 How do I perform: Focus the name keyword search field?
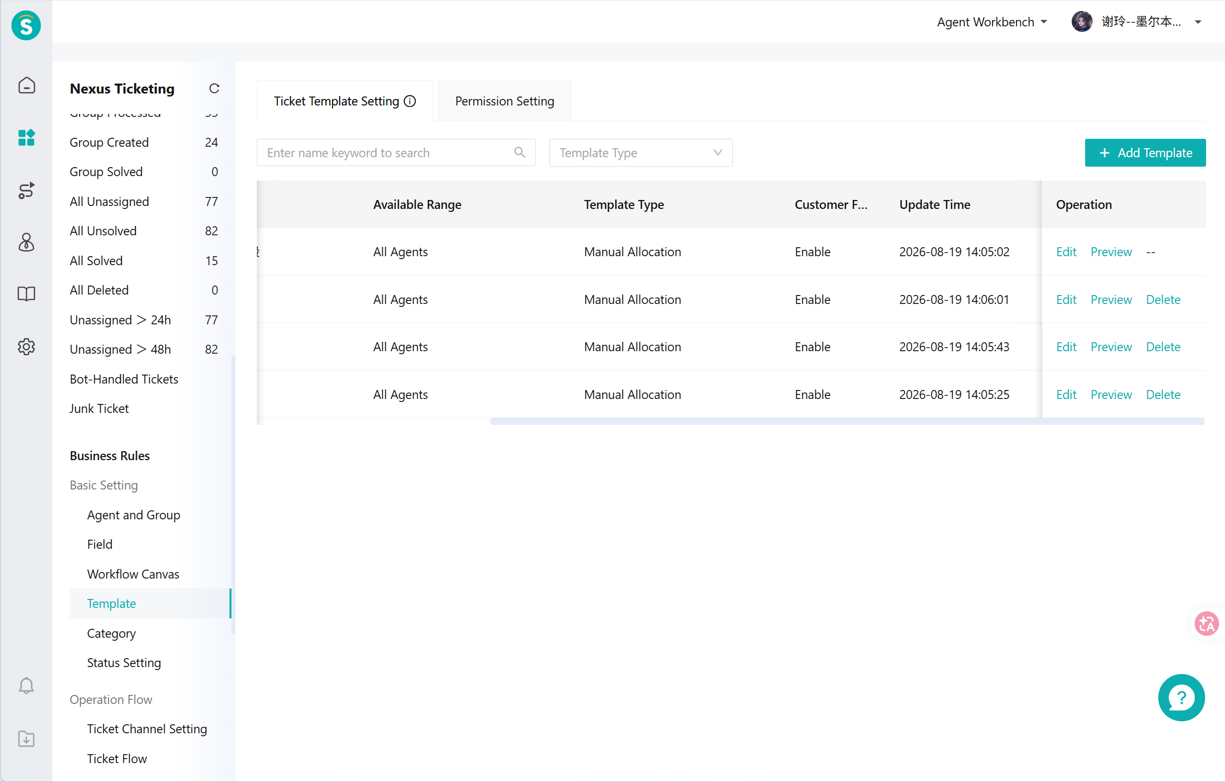[x=396, y=153]
